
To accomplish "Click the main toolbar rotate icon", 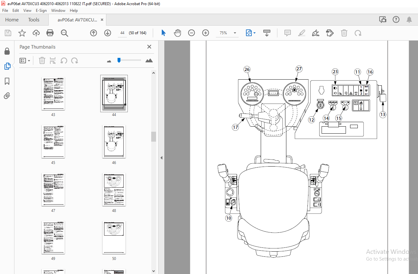I will point(358,33).
